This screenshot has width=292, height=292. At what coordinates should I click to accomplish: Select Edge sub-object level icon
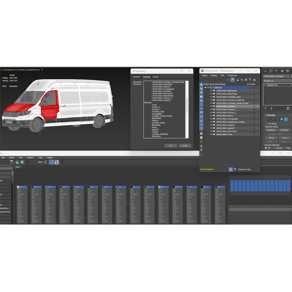273,119
